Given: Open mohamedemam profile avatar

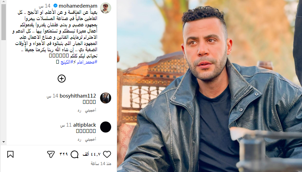Looking at the screenshot, I should tap(106, 8).
